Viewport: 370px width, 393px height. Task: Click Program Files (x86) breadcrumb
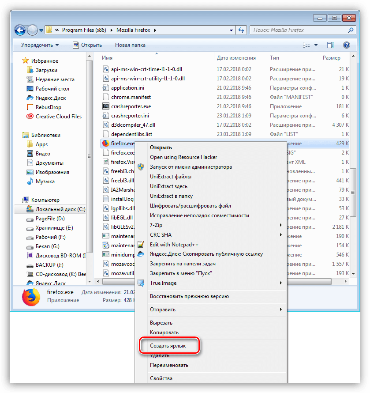(84, 30)
